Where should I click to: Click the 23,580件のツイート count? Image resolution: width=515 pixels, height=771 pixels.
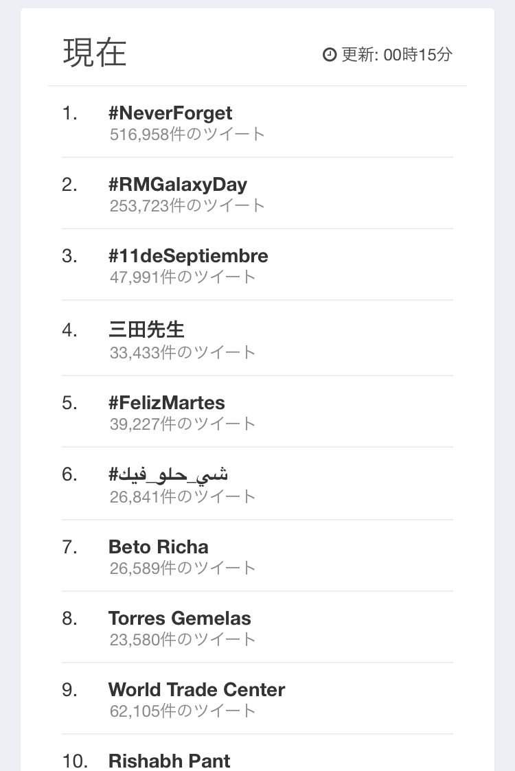pyautogui.click(x=183, y=639)
